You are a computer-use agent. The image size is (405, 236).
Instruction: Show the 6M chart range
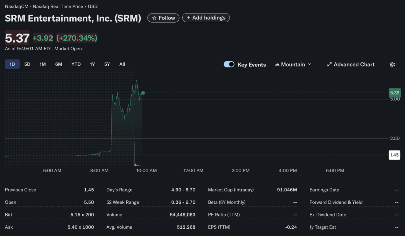click(58, 64)
